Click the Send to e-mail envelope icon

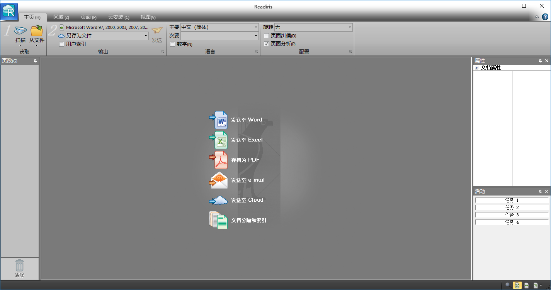(219, 180)
